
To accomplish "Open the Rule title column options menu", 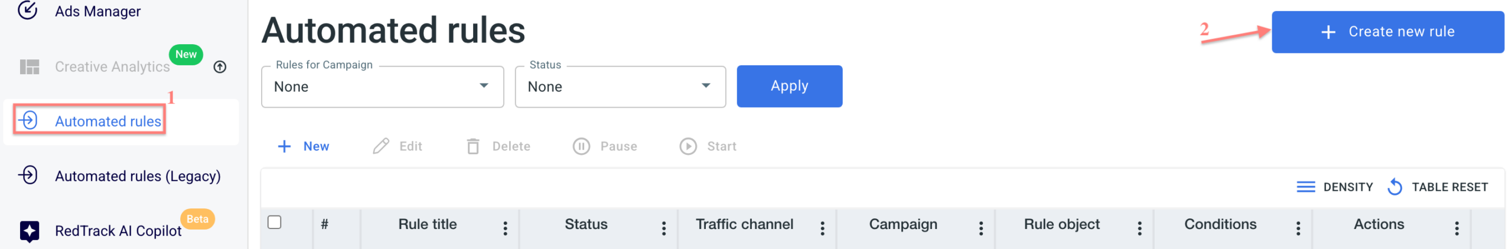I will [505, 228].
